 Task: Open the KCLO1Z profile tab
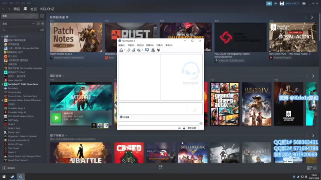(47, 9)
